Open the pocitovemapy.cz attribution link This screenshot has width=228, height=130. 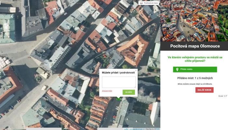point(137,129)
